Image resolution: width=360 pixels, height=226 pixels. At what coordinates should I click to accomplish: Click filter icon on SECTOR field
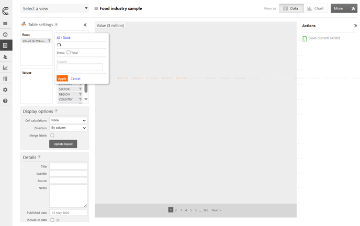81,89
